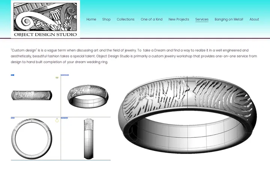
Task: Open the New Projects page
Action: click(x=179, y=19)
